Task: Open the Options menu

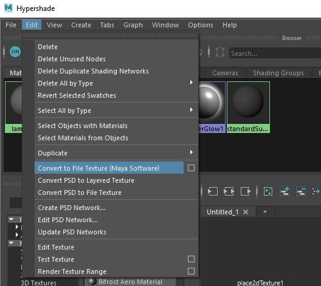Action: coord(201,25)
